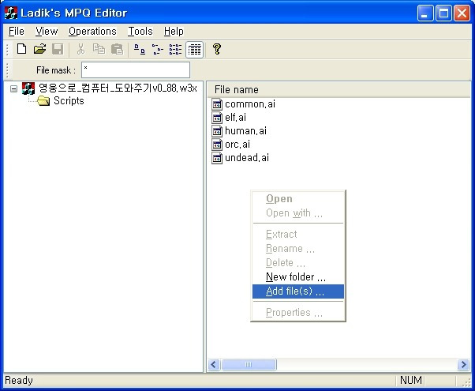Image resolution: width=475 pixels, height=391 pixels.
Task: Close the MPQ Editor window
Action: click(x=462, y=13)
